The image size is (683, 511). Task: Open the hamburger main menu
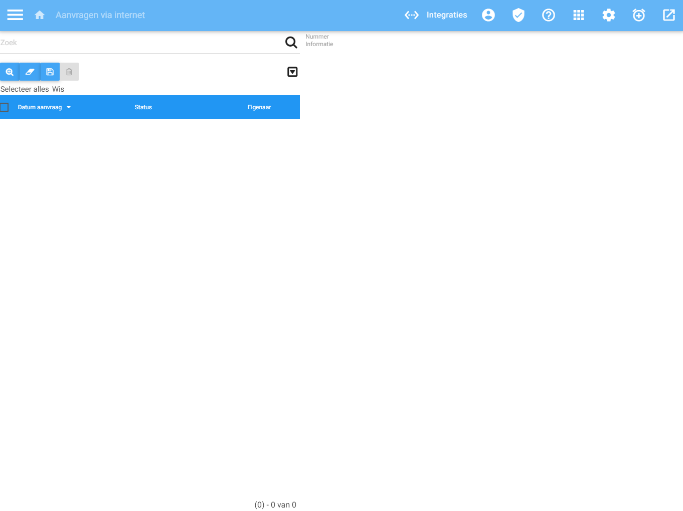coord(15,15)
